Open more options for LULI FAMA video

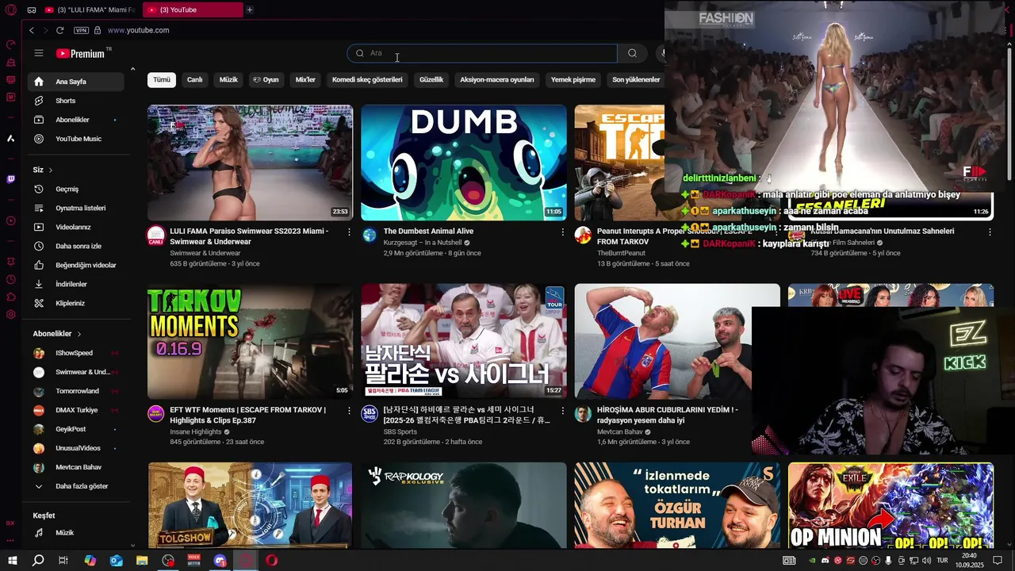pyautogui.click(x=349, y=232)
